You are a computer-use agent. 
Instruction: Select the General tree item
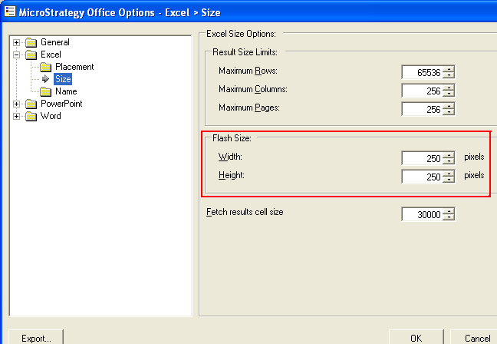point(55,42)
